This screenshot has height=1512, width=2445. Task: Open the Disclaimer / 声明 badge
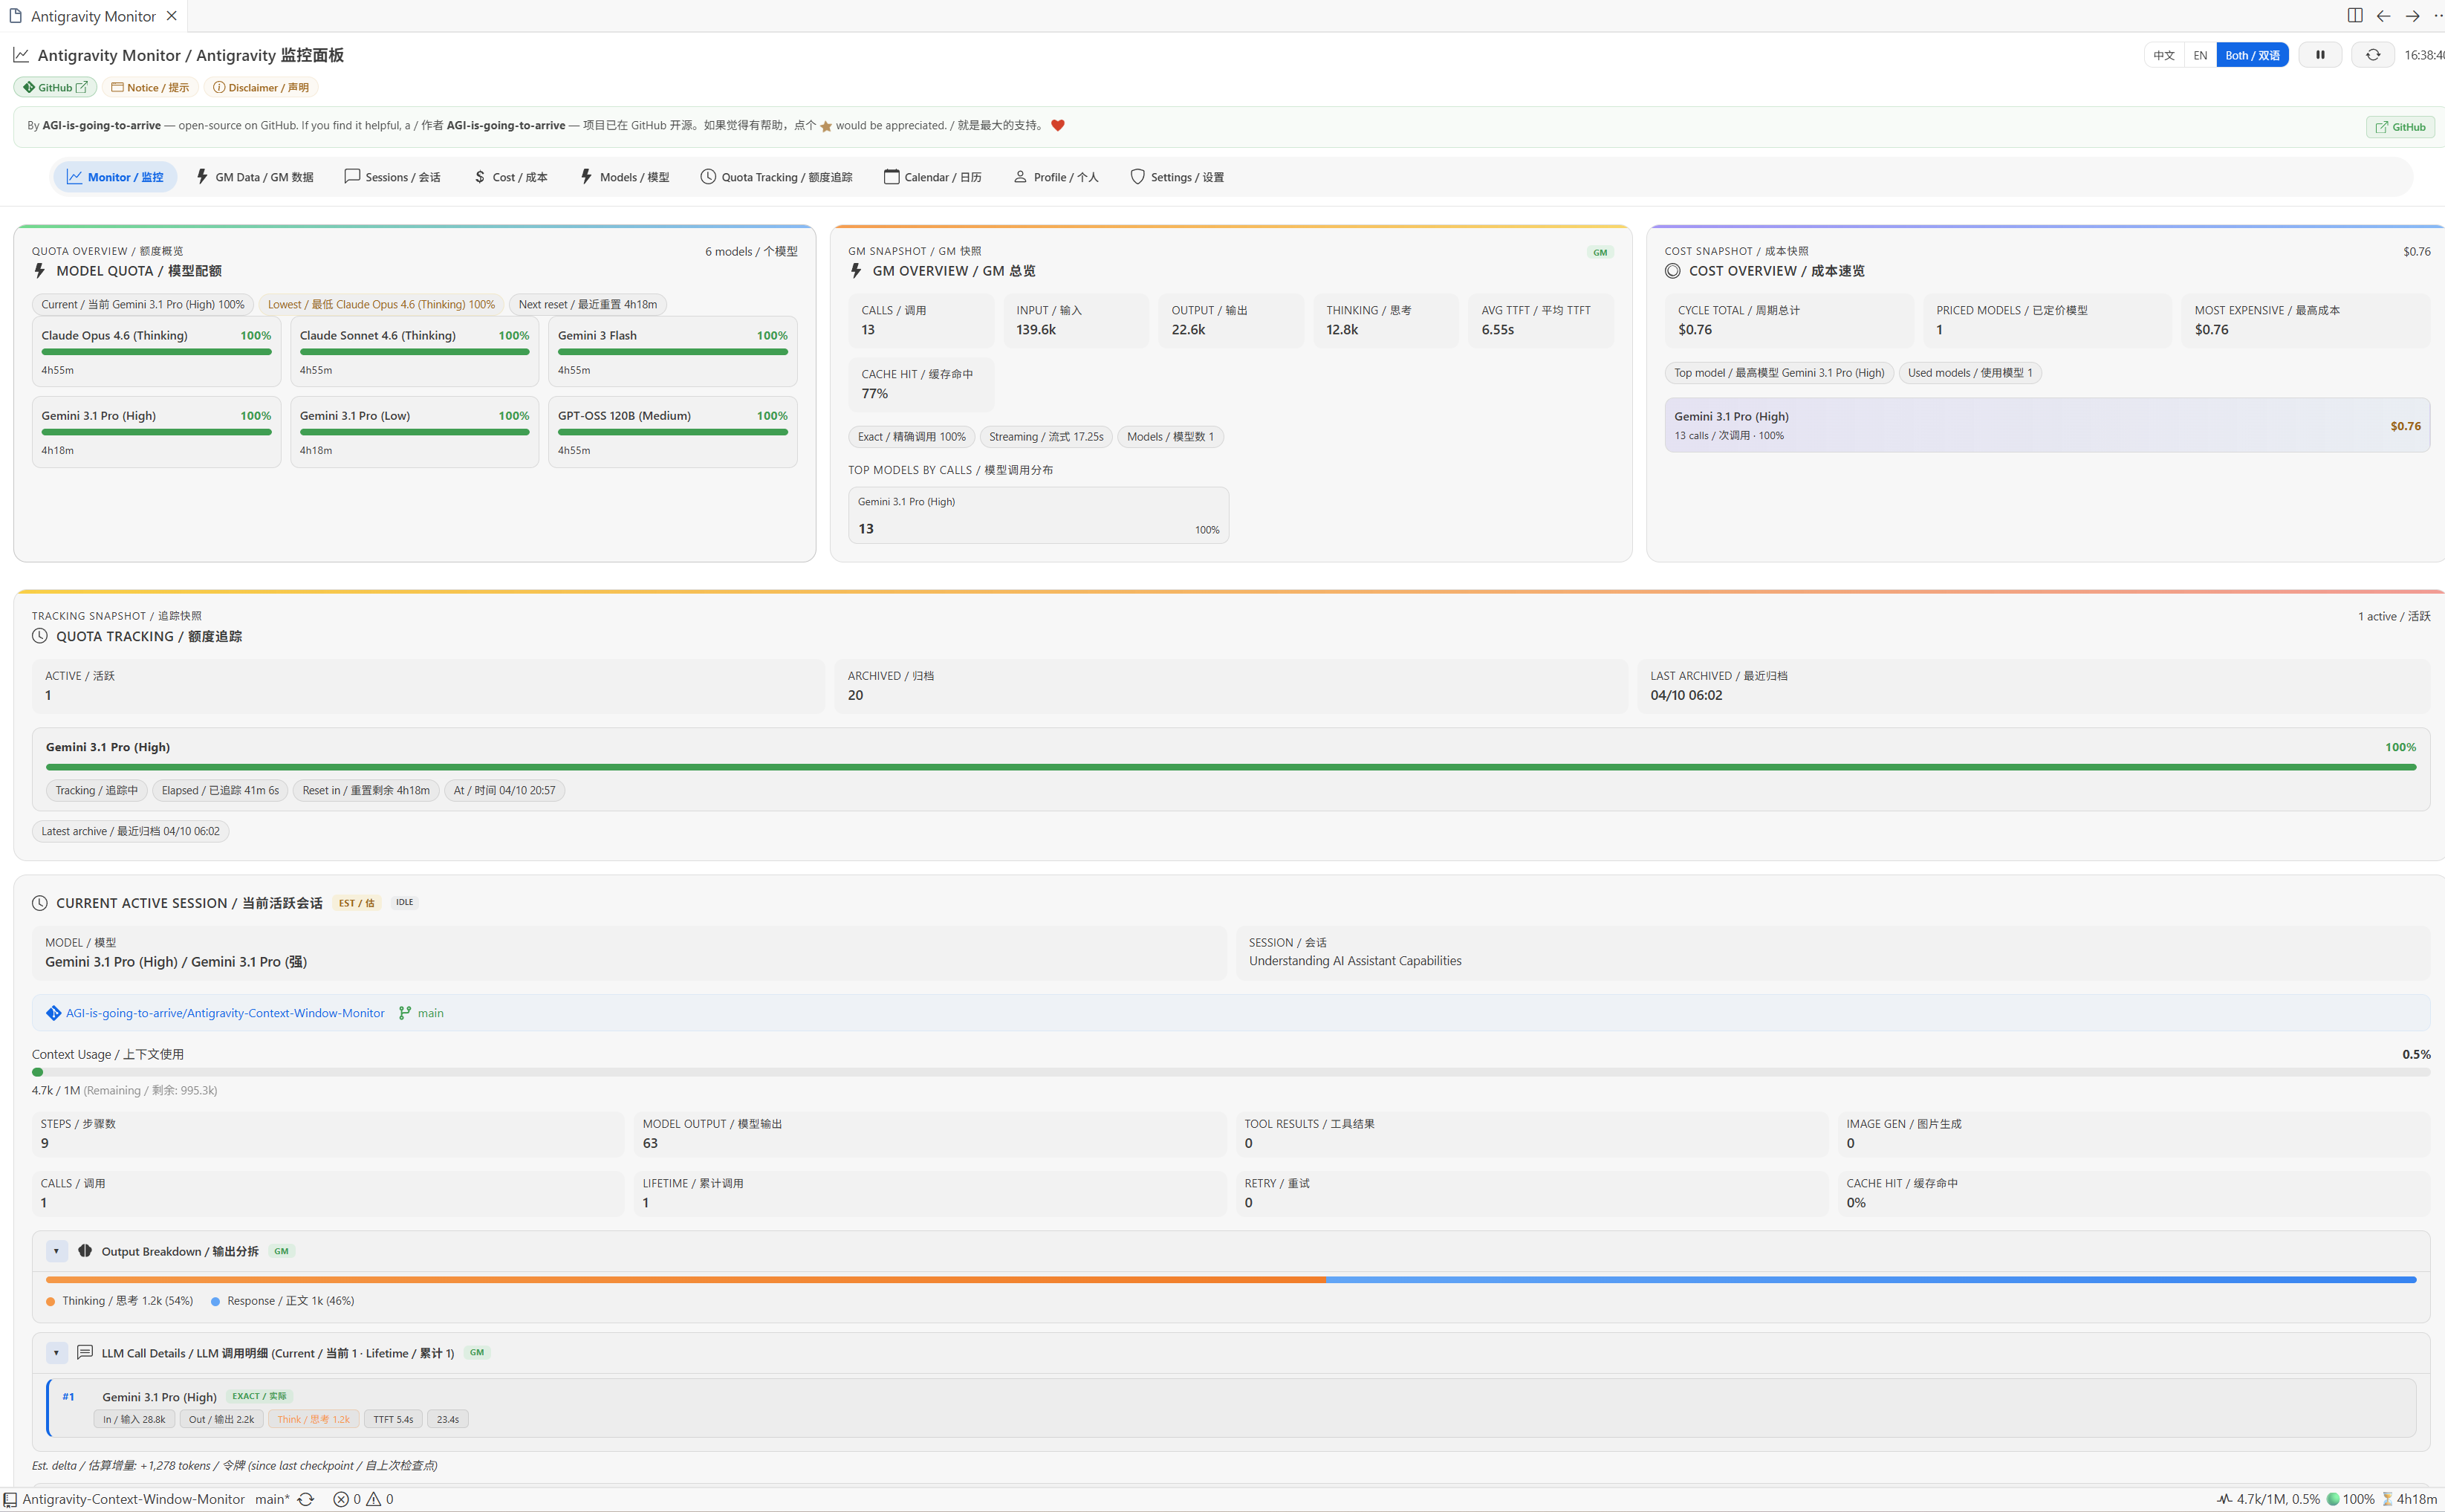(261, 87)
